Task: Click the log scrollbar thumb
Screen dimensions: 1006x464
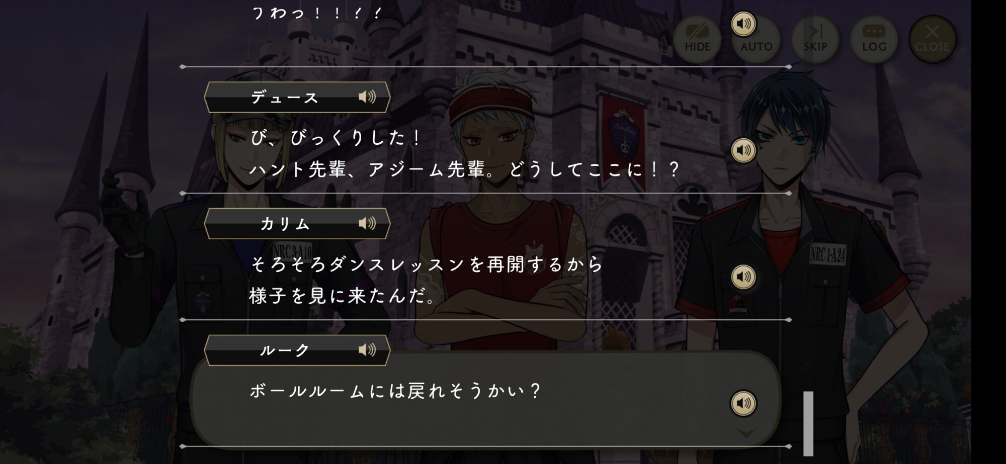Action: click(x=808, y=423)
